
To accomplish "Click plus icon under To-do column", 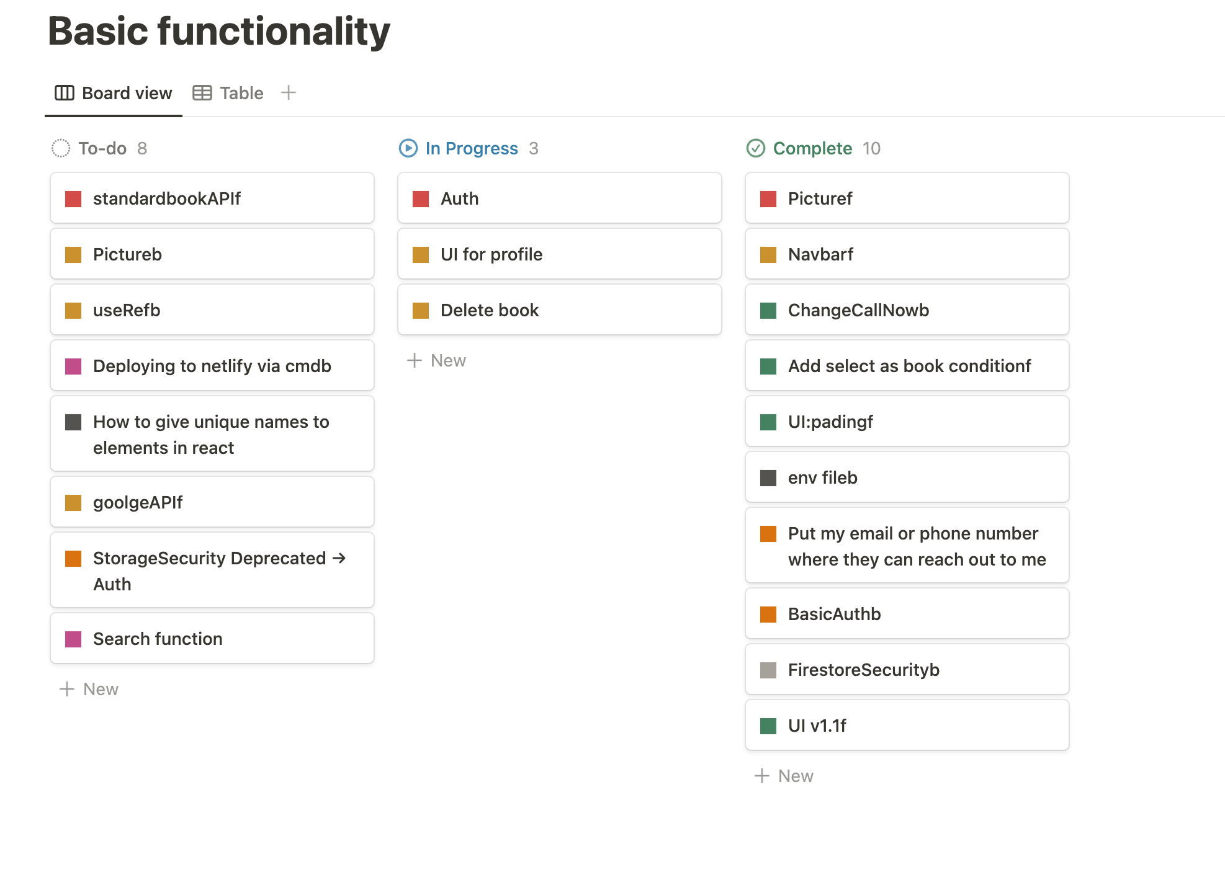I will (67, 689).
